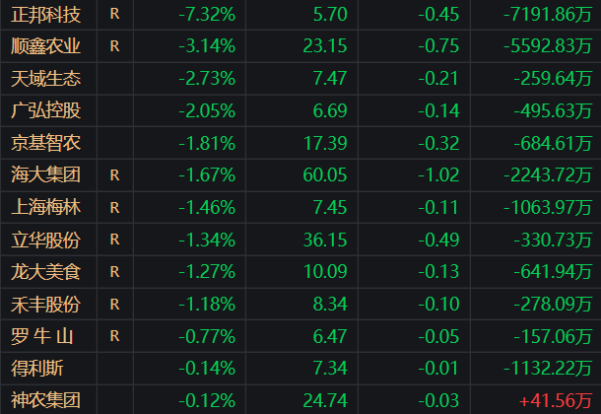601x414 pixels.
Task: Select stock name 神农集团
Action: pyautogui.click(x=45, y=400)
